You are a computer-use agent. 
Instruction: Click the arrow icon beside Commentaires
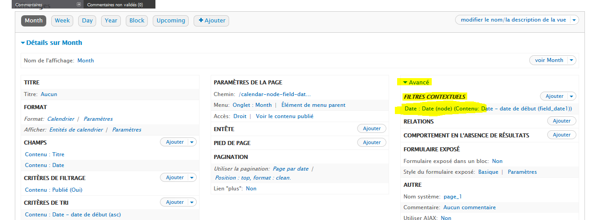(79, 4)
